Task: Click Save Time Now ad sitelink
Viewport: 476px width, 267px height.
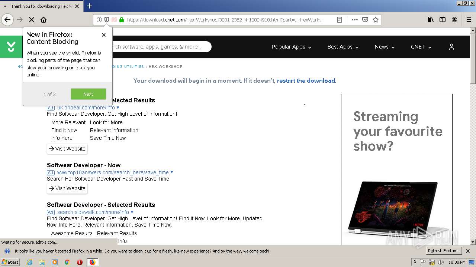Action: coord(108,138)
